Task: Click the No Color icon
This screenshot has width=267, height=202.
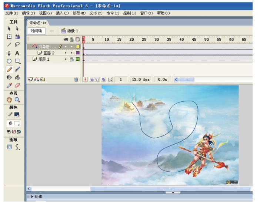Action: (14, 132)
